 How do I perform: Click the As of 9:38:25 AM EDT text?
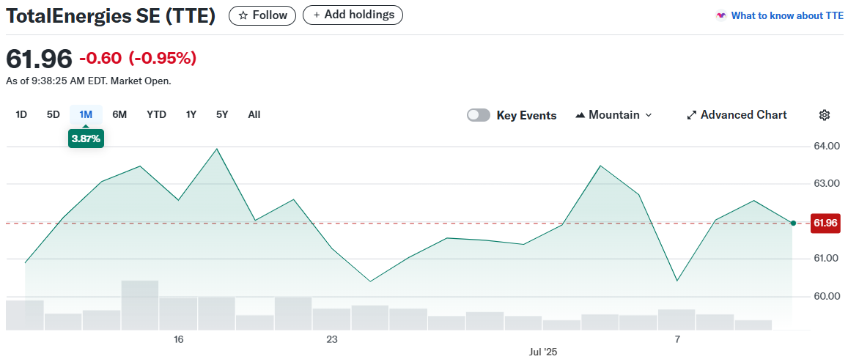[88, 81]
